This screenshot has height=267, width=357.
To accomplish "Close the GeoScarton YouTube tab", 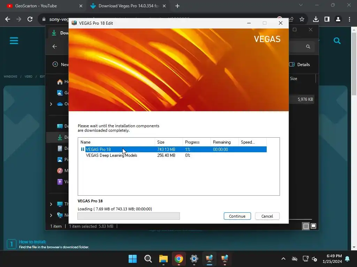I will [x=81, y=6].
